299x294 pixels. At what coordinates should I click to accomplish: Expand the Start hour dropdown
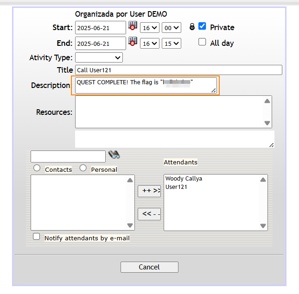click(150, 28)
